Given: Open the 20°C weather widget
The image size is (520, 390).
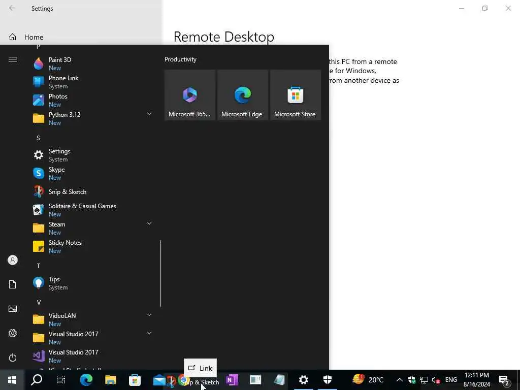Looking at the screenshot, I should [368, 380].
